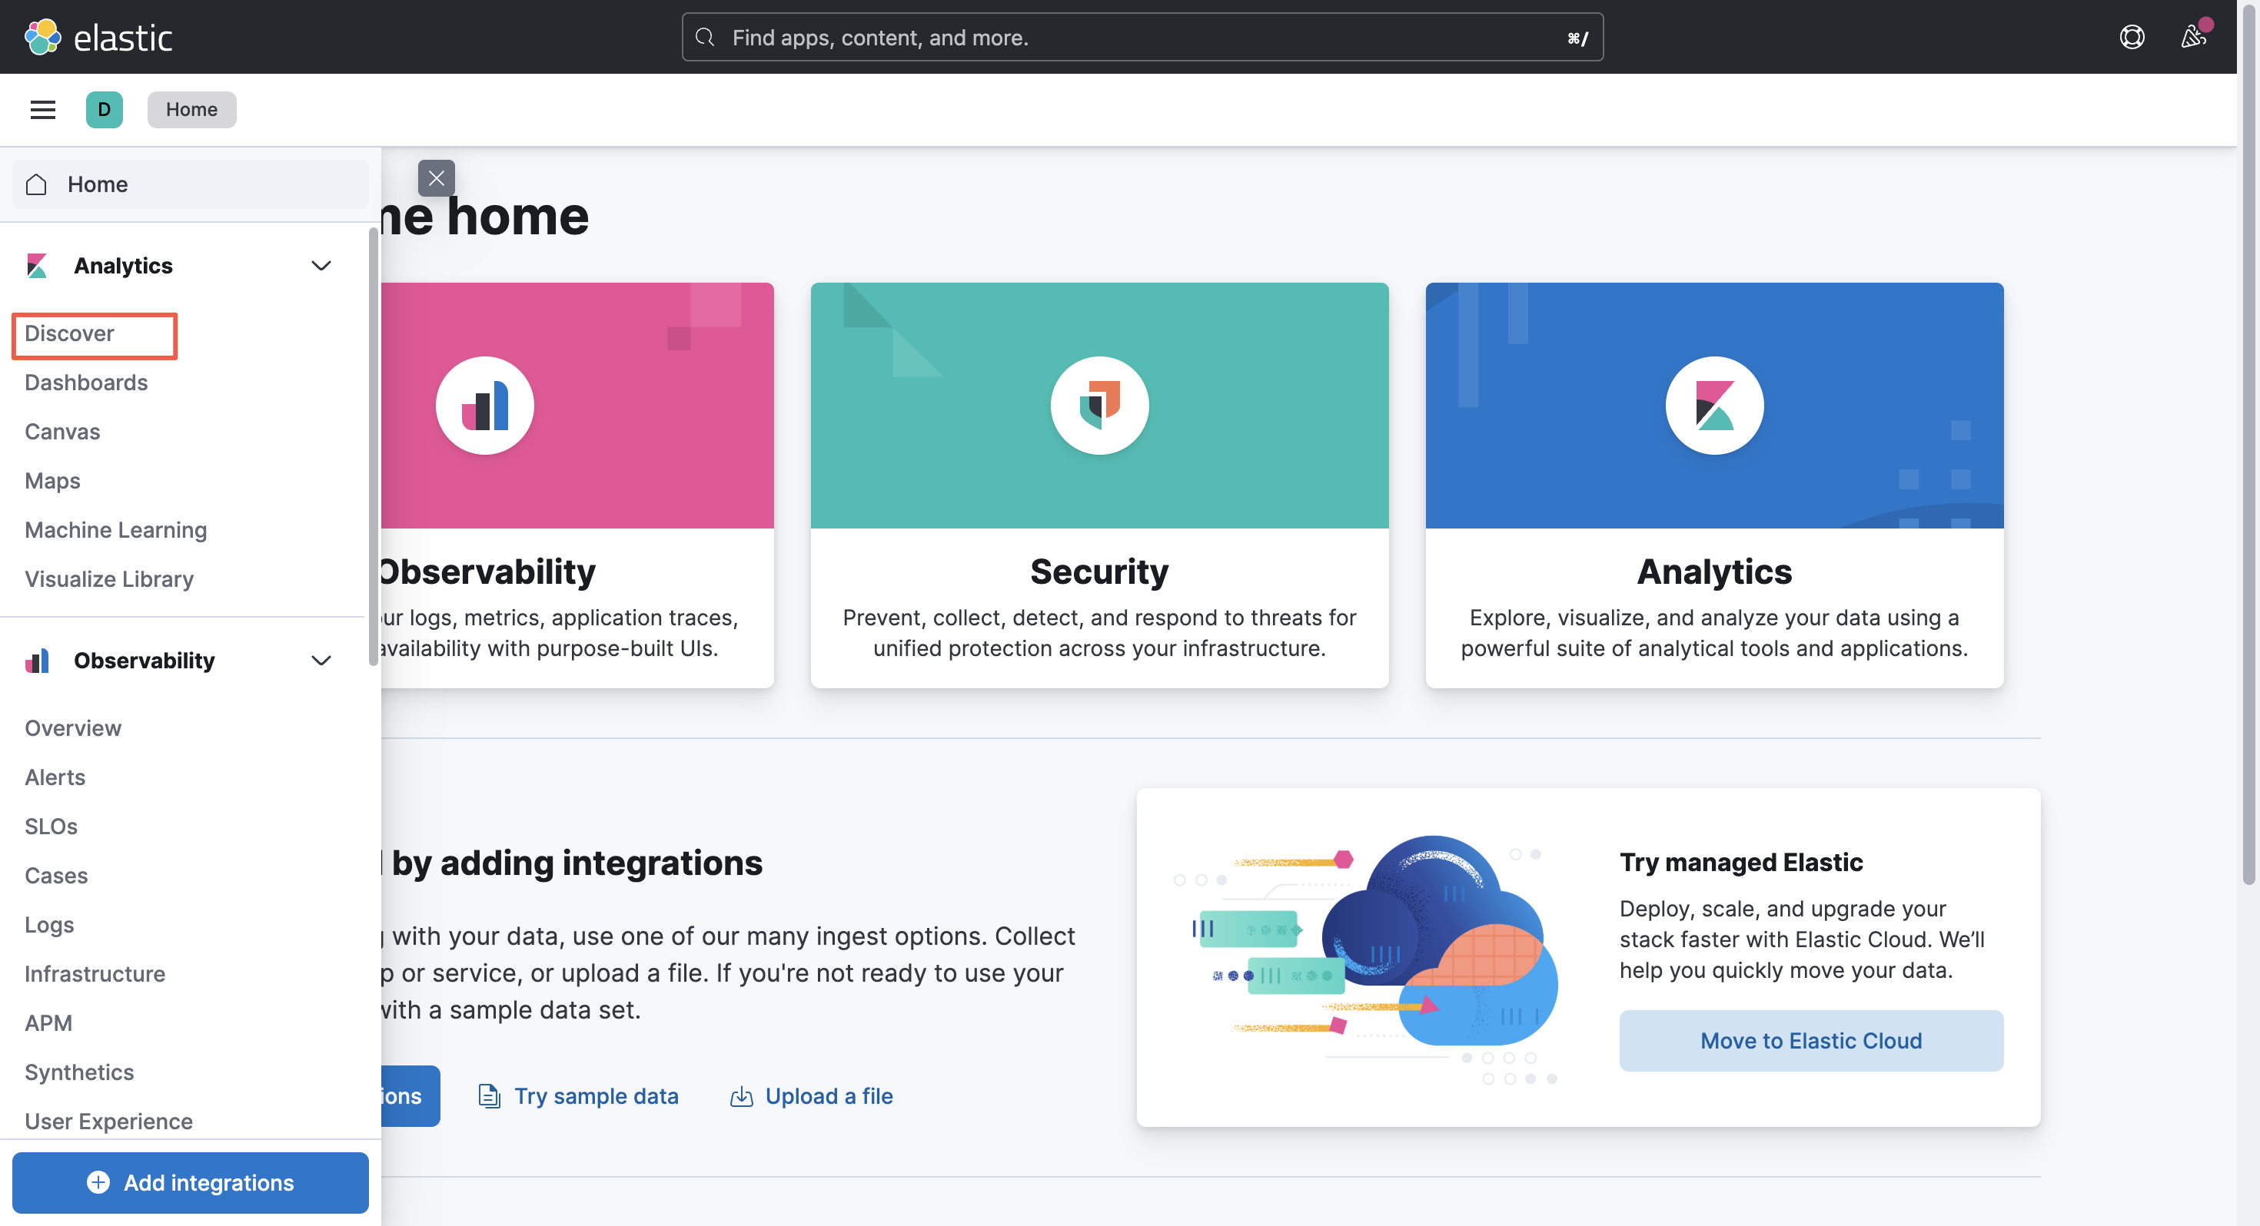Open the D space avatar selector
The width and height of the screenshot is (2260, 1226).
click(x=105, y=110)
